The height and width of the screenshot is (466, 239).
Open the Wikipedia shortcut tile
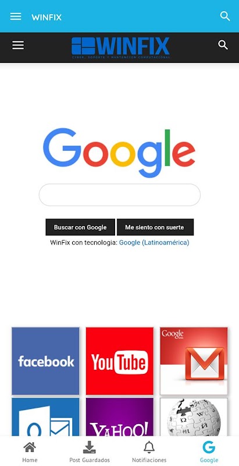click(194, 417)
